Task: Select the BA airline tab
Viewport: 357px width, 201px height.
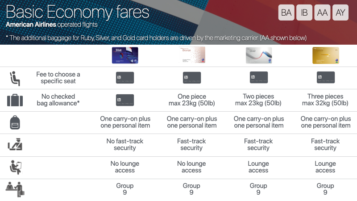Action: (286, 13)
